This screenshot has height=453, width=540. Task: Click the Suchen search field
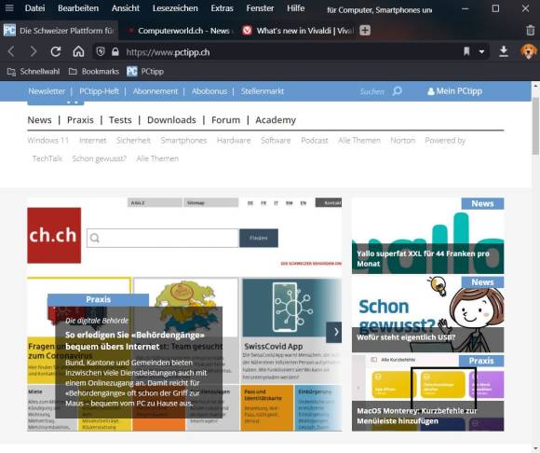pos(371,91)
